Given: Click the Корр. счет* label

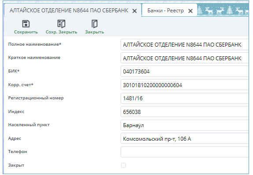Looking at the screenshot, I should click(x=21, y=85).
